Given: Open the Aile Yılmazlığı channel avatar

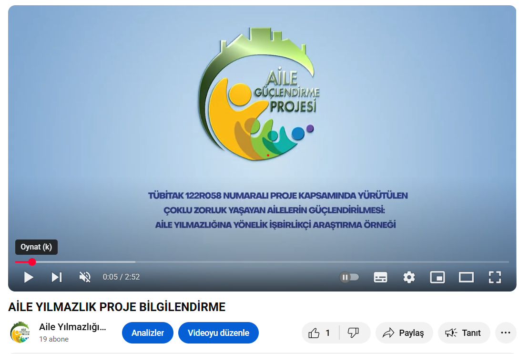Looking at the screenshot, I should 20,333.
